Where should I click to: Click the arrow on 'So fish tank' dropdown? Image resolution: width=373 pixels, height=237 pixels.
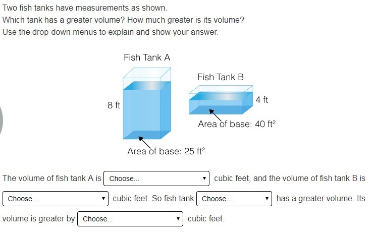267,199
